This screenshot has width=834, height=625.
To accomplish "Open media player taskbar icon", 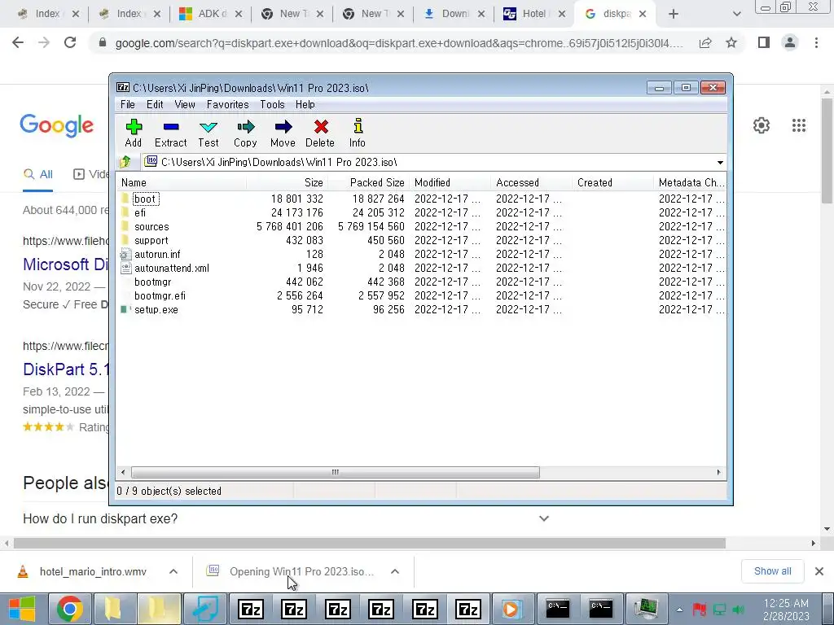I will coord(512,609).
